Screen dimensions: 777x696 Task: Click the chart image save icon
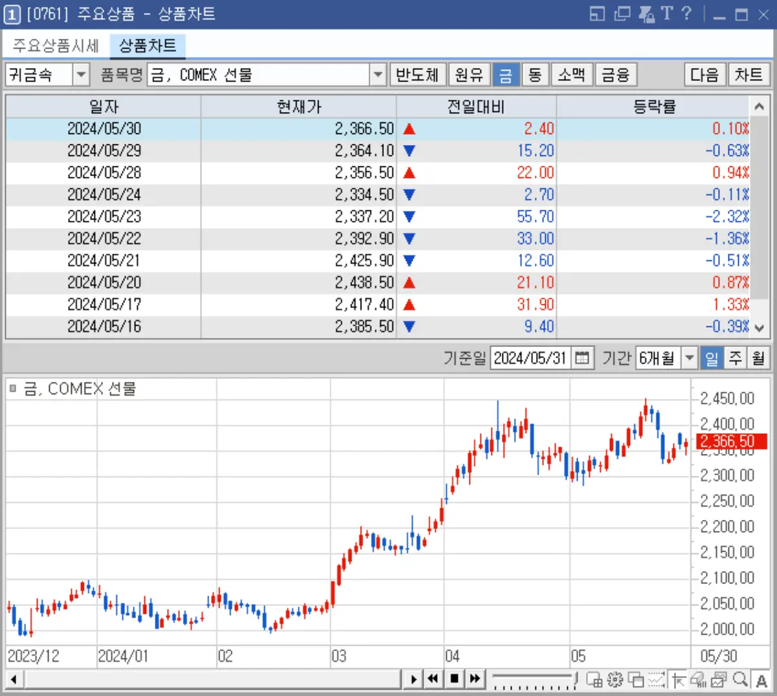tap(719, 679)
